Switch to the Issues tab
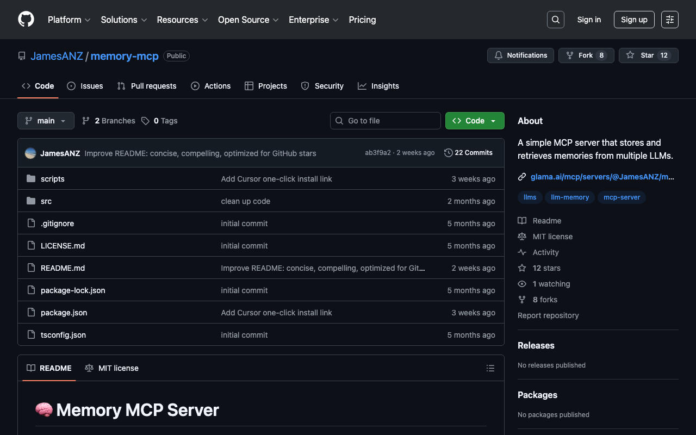 [x=85, y=86]
